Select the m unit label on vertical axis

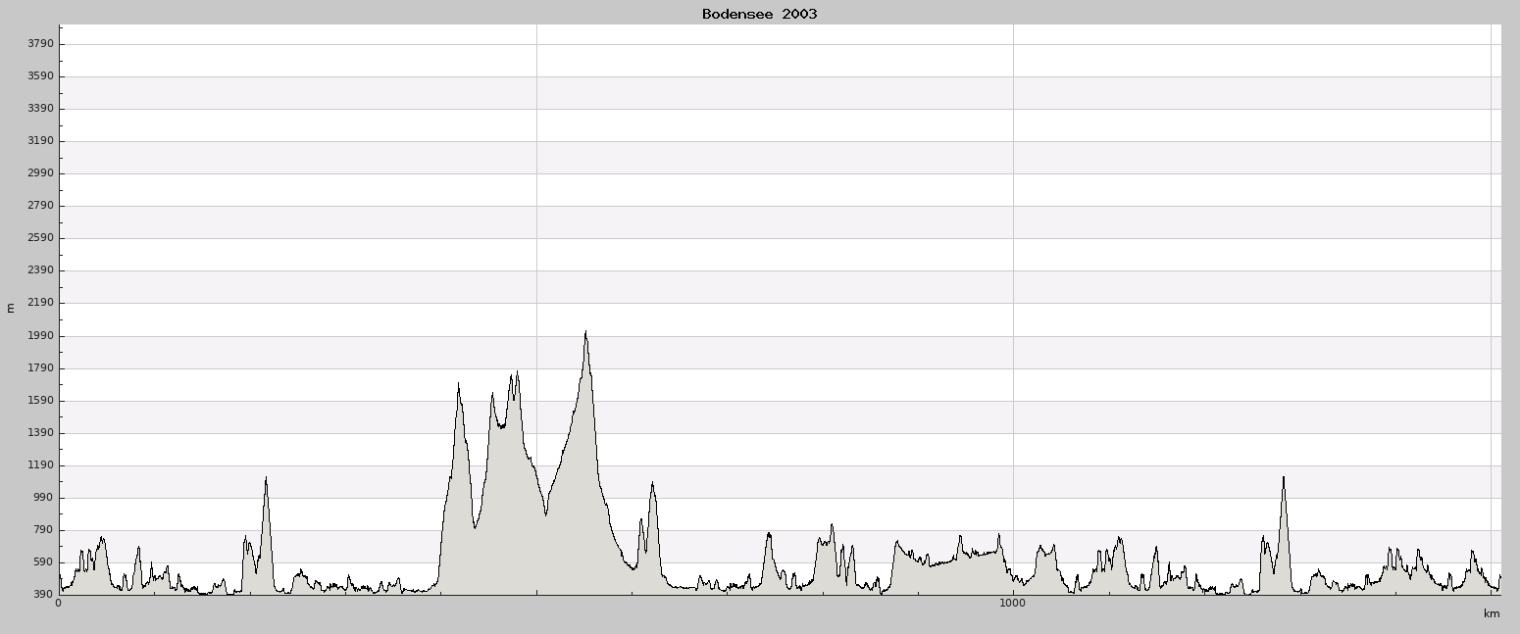point(11,309)
